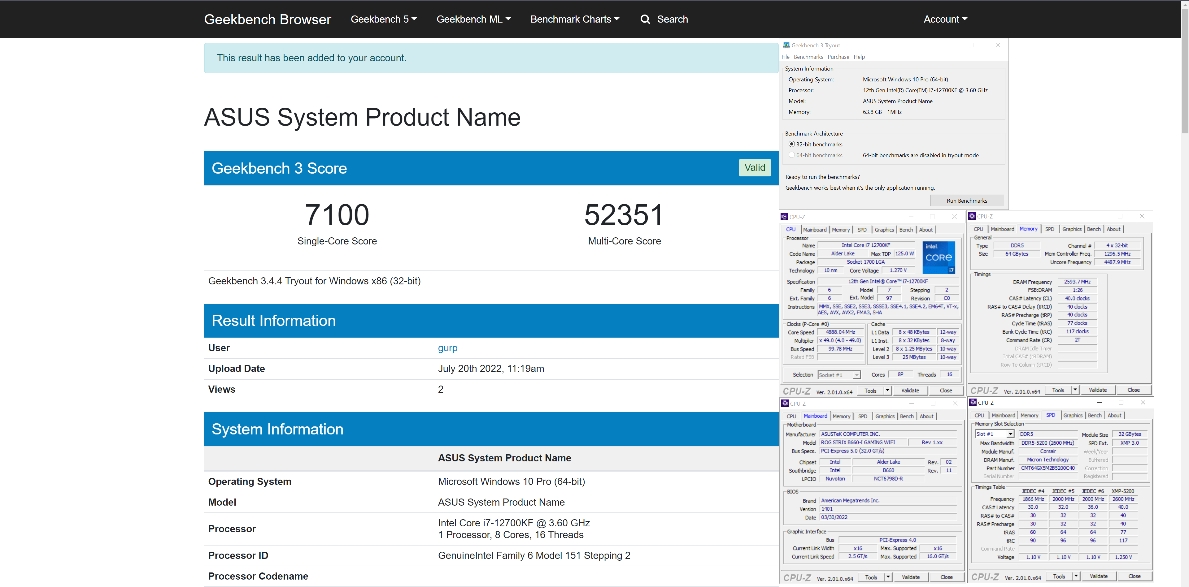The image size is (1189, 587).
Task: Click Validate in the CPU tab window
Action: click(910, 391)
